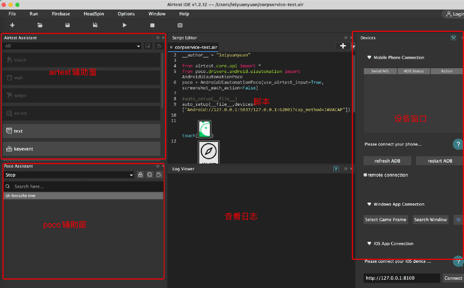Click the Log Viewer filter icon
This screenshot has width=464, height=288.
tap(336, 169)
